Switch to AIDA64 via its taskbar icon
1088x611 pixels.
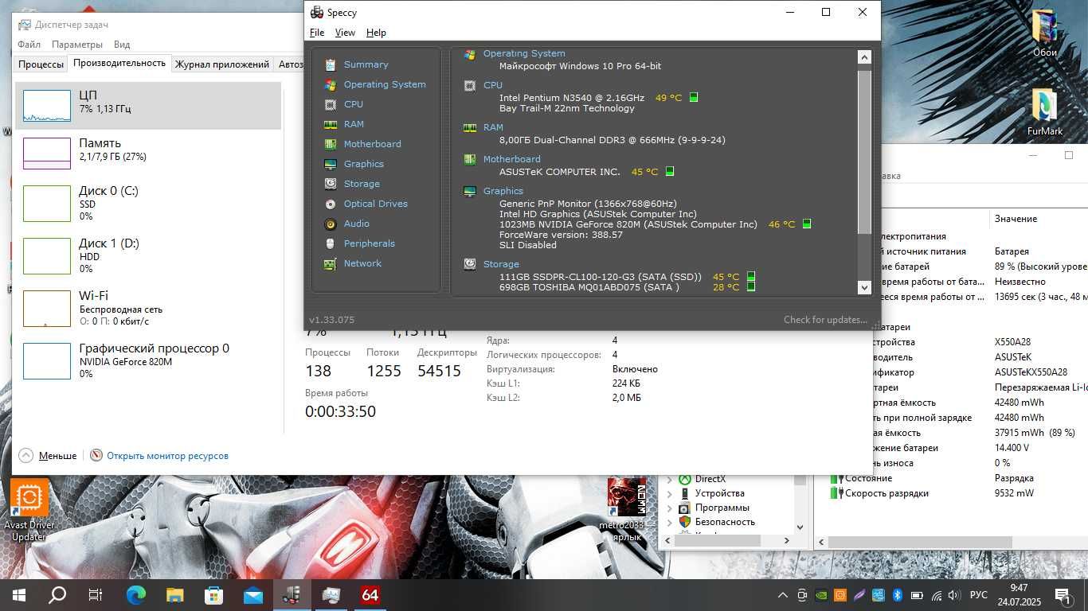(370, 594)
